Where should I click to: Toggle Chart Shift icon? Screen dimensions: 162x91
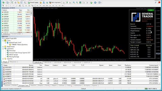(x=87, y=3)
